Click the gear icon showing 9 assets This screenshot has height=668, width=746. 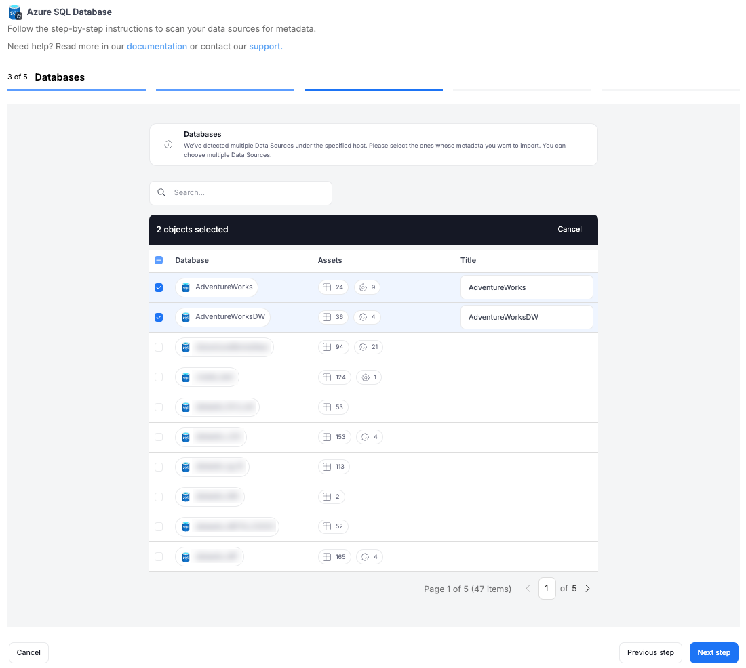pyautogui.click(x=363, y=287)
